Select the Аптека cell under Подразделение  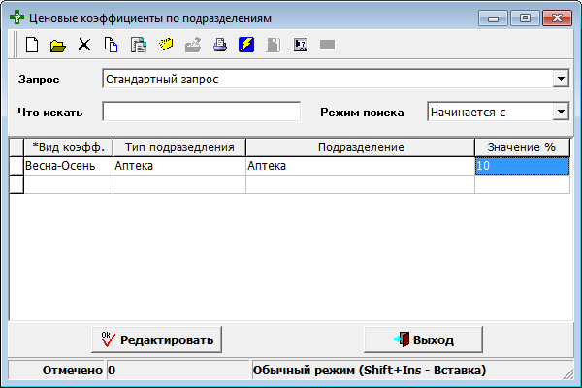point(361,166)
